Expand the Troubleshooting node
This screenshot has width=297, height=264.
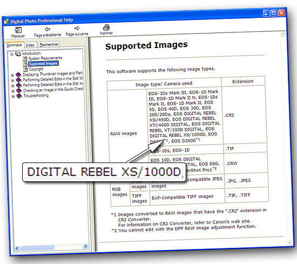click(13, 97)
